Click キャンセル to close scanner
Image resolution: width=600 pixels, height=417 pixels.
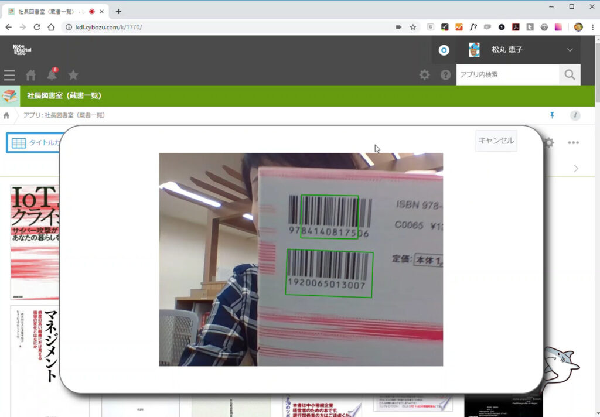coord(496,141)
